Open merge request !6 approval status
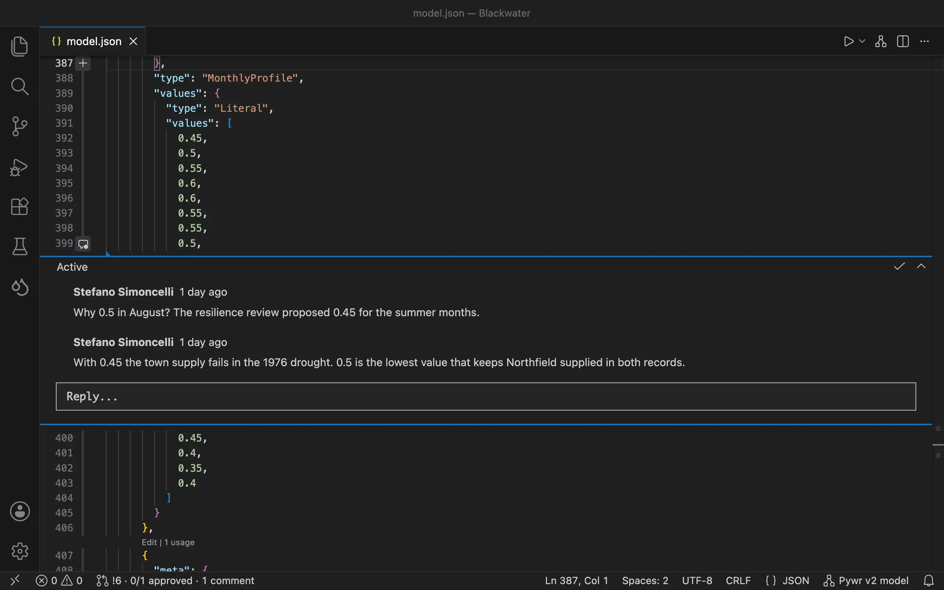Viewport: 944px width, 590px height. click(176, 581)
